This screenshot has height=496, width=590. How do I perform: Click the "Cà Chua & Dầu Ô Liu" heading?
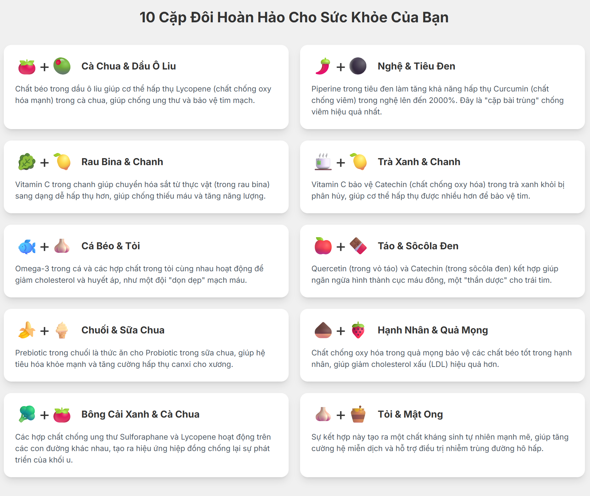tap(128, 66)
